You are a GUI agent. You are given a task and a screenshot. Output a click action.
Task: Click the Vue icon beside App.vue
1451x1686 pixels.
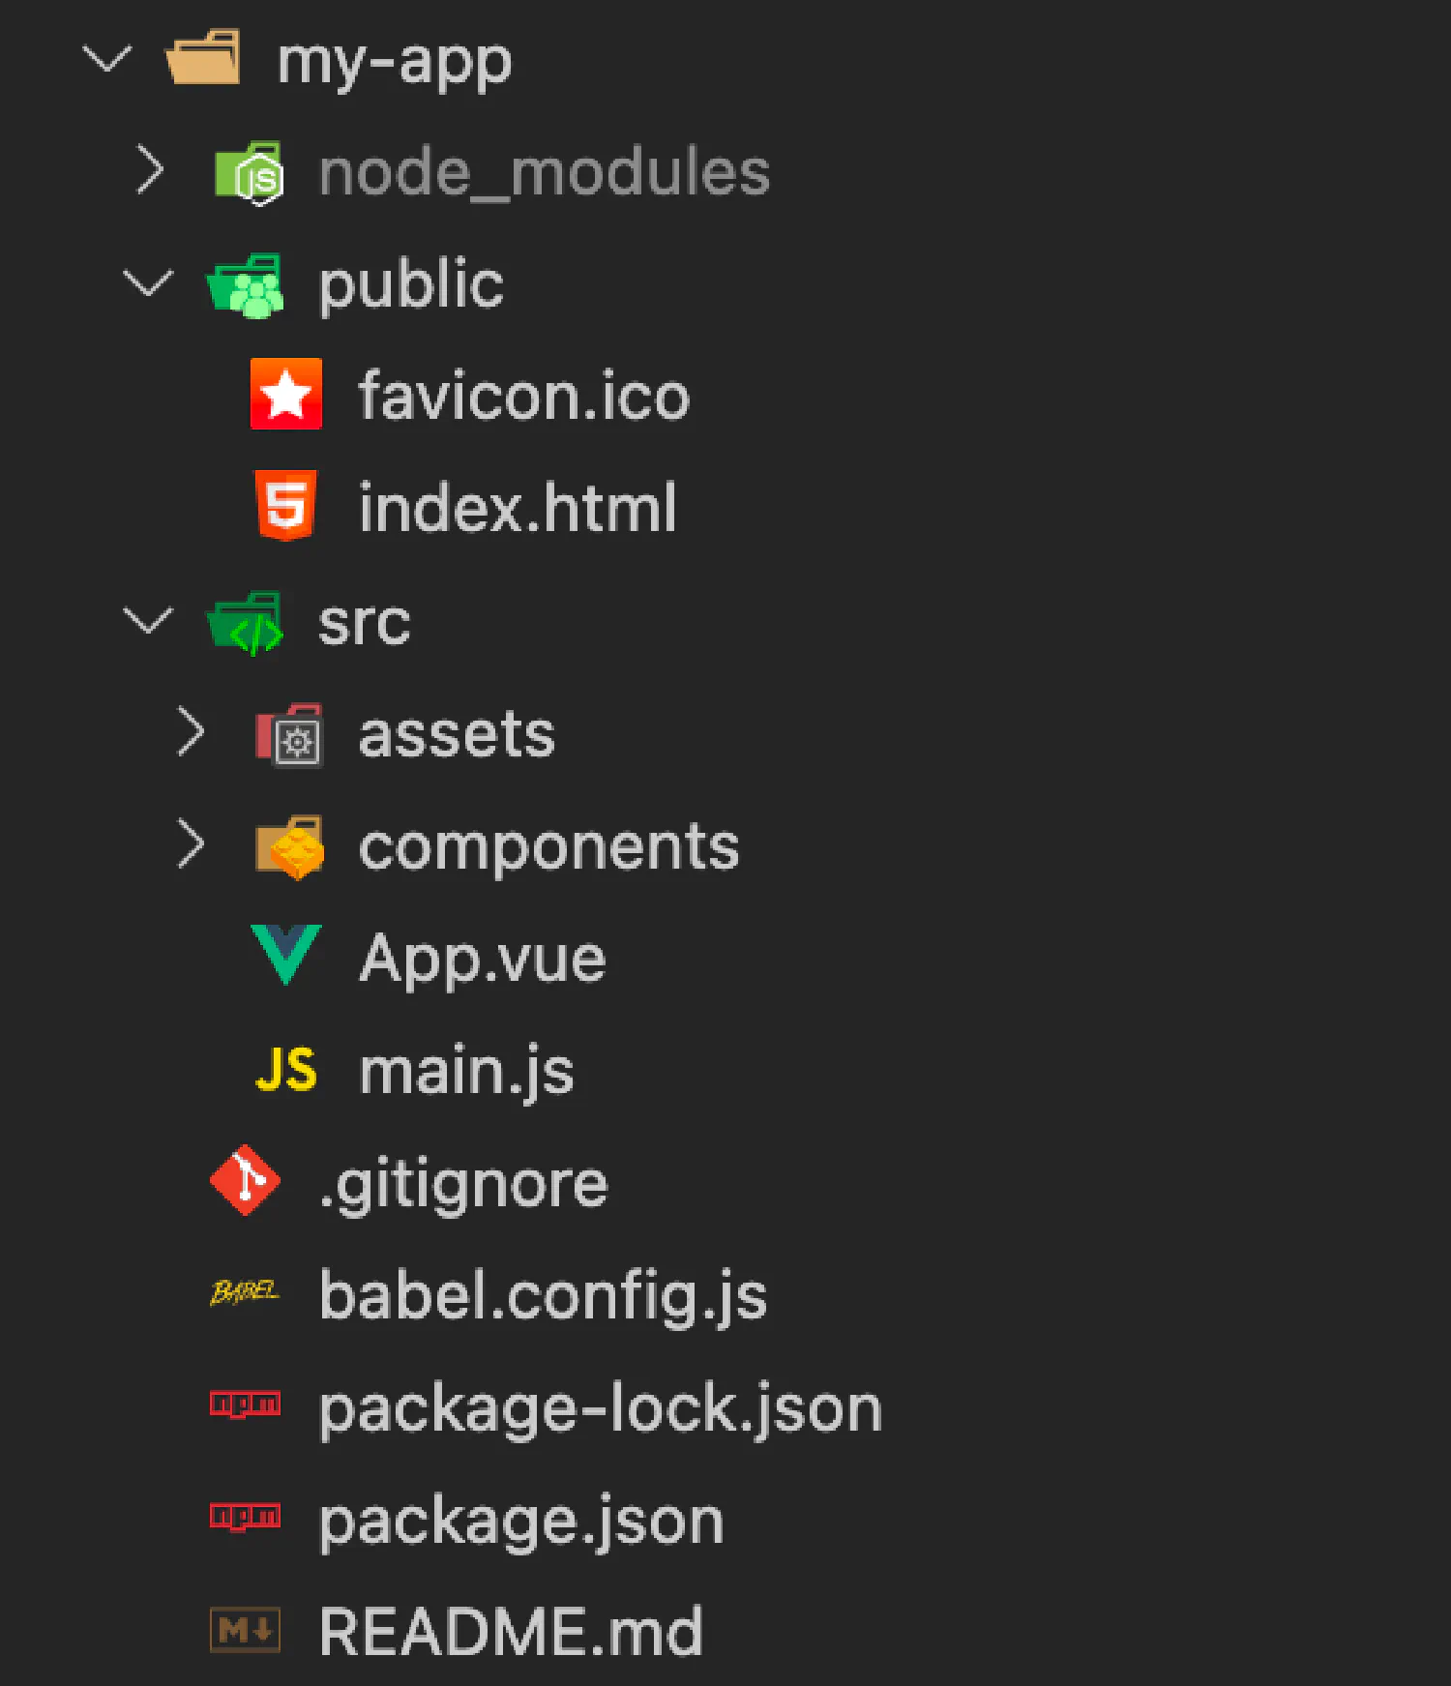coord(285,955)
